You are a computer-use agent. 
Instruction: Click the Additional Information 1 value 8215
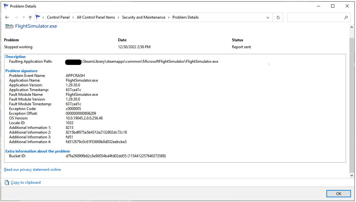pyautogui.click(x=70, y=128)
